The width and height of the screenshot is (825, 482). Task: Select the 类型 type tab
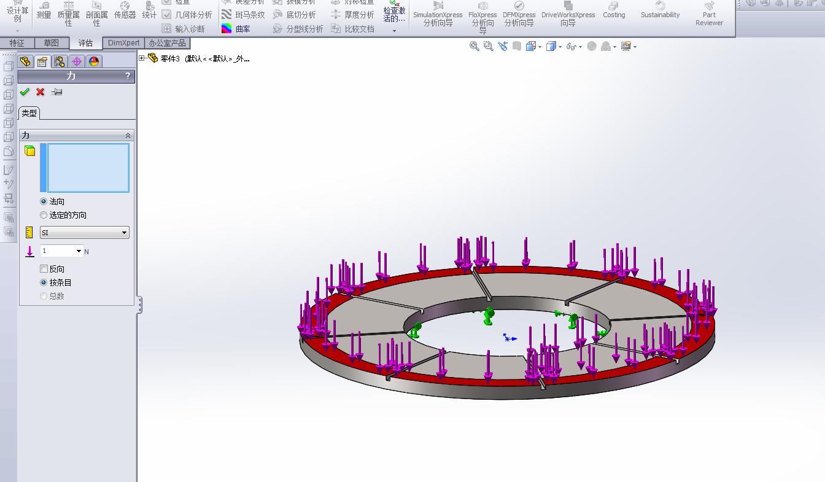(x=29, y=113)
